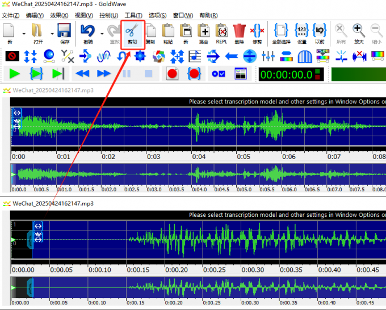Click the Zoom In magnifier icon
Image resolution: width=386 pixels, height=310 pixels.
359,34
